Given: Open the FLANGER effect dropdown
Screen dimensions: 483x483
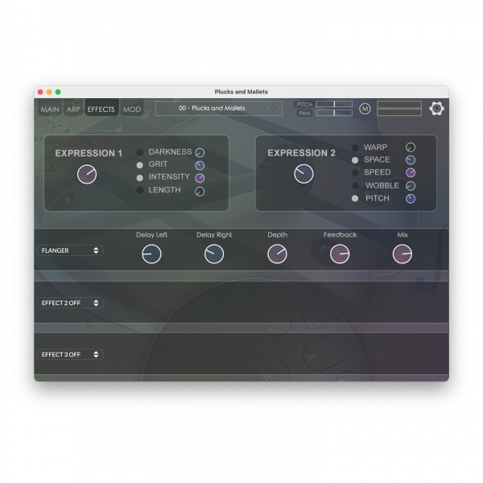Looking at the screenshot, I should (70, 250).
